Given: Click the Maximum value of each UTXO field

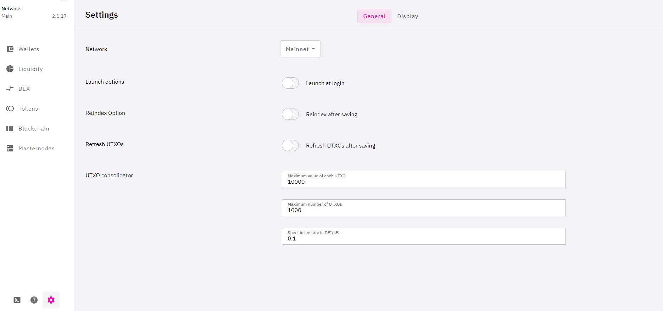Looking at the screenshot, I should pyautogui.click(x=424, y=179).
